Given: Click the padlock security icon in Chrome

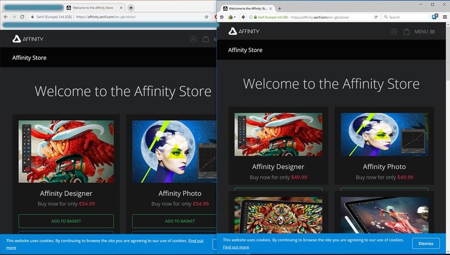Looking at the screenshot, I should [32, 17].
